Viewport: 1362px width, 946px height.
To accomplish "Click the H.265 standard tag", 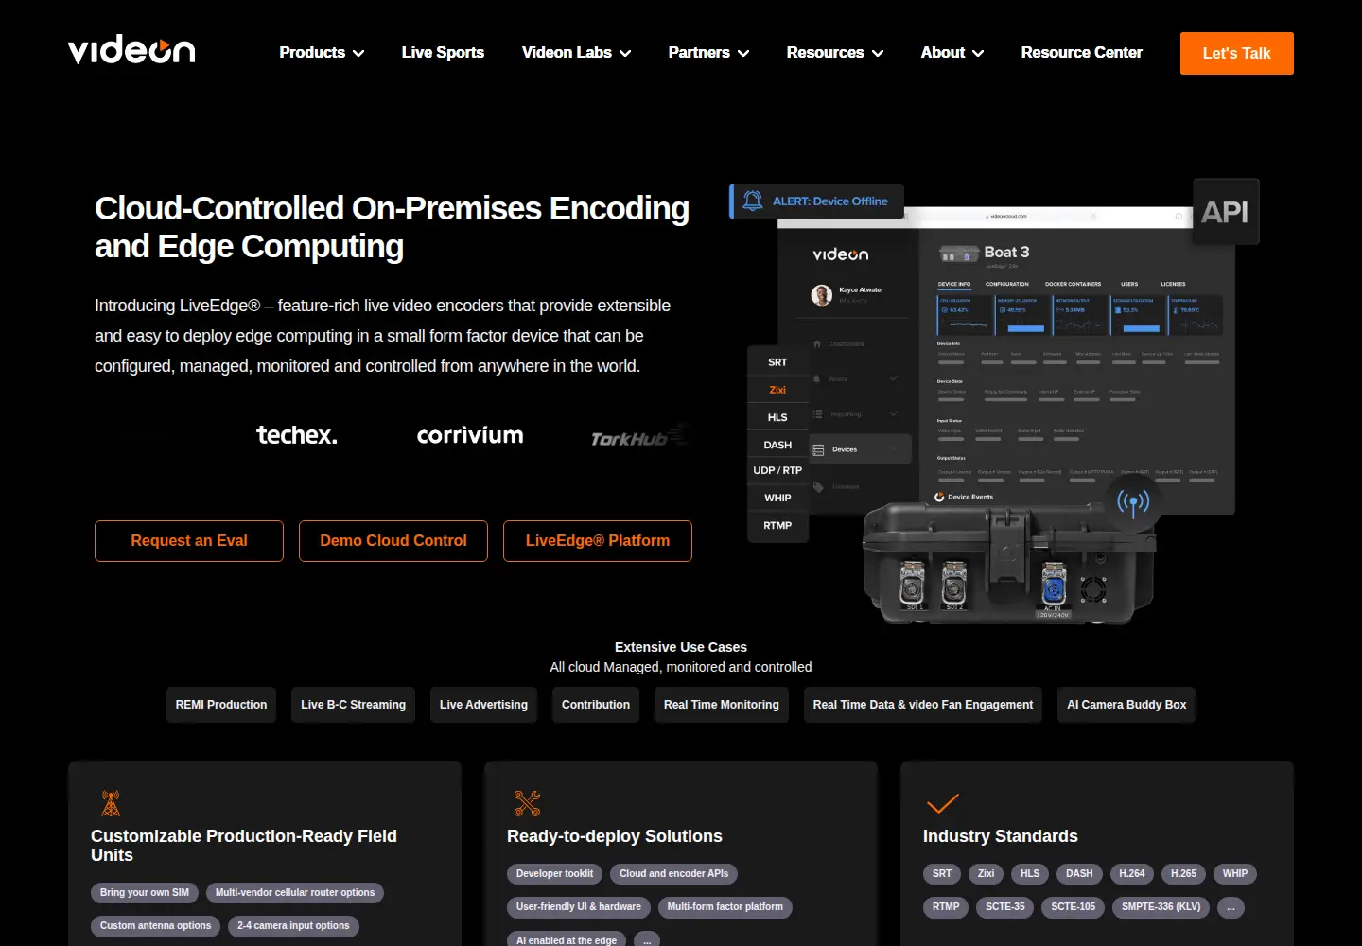I will click(1183, 874).
